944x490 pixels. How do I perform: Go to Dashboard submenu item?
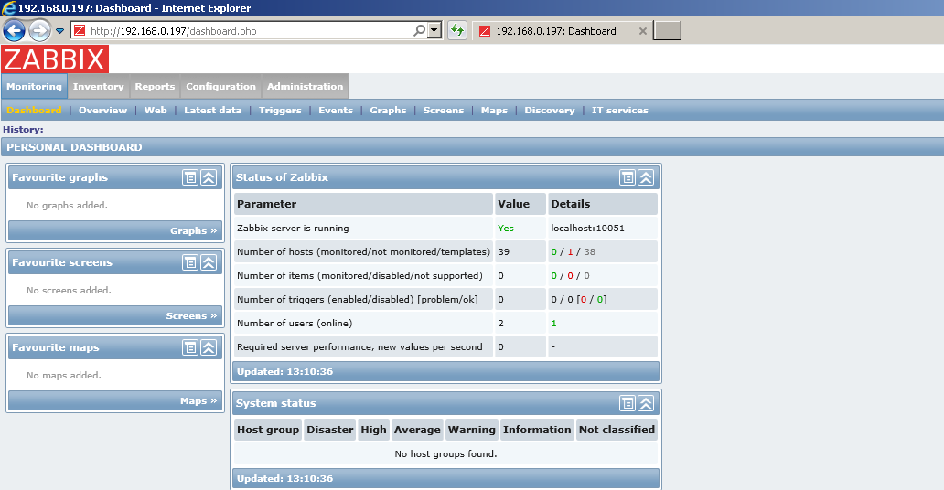coord(35,111)
